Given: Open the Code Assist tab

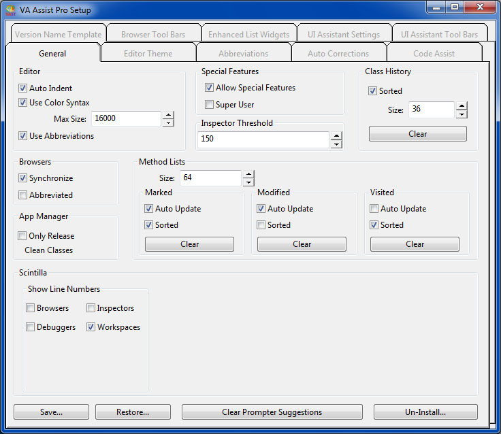Looking at the screenshot, I should pos(434,54).
